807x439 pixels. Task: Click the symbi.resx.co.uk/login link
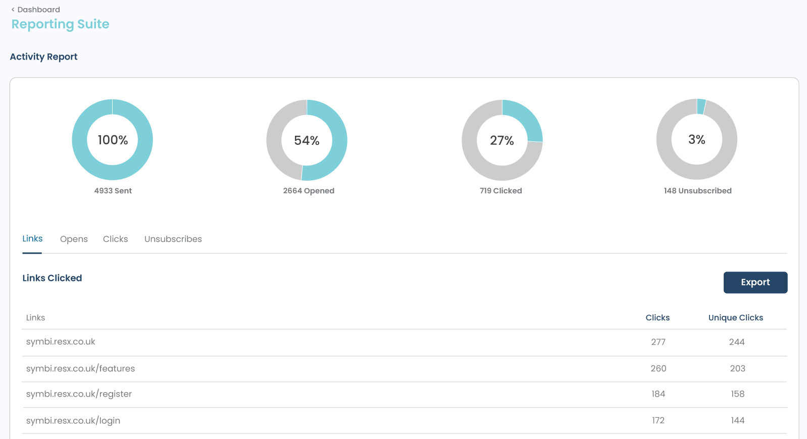point(73,421)
